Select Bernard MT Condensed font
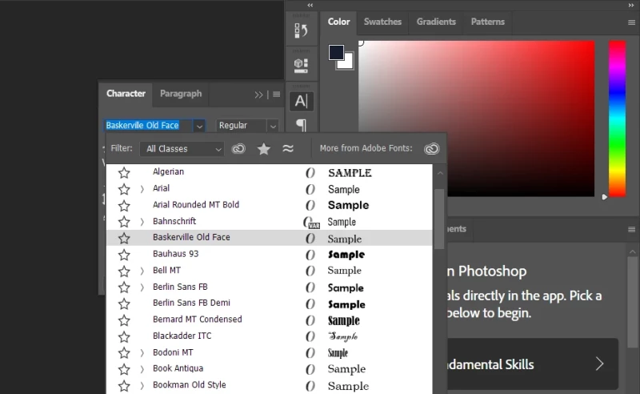The width and height of the screenshot is (640, 394). 197,320
